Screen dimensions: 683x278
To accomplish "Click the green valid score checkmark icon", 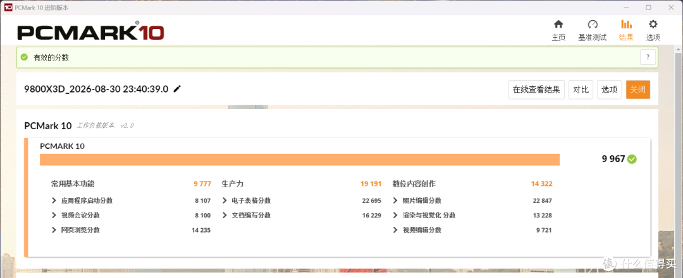I will (x=25, y=57).
